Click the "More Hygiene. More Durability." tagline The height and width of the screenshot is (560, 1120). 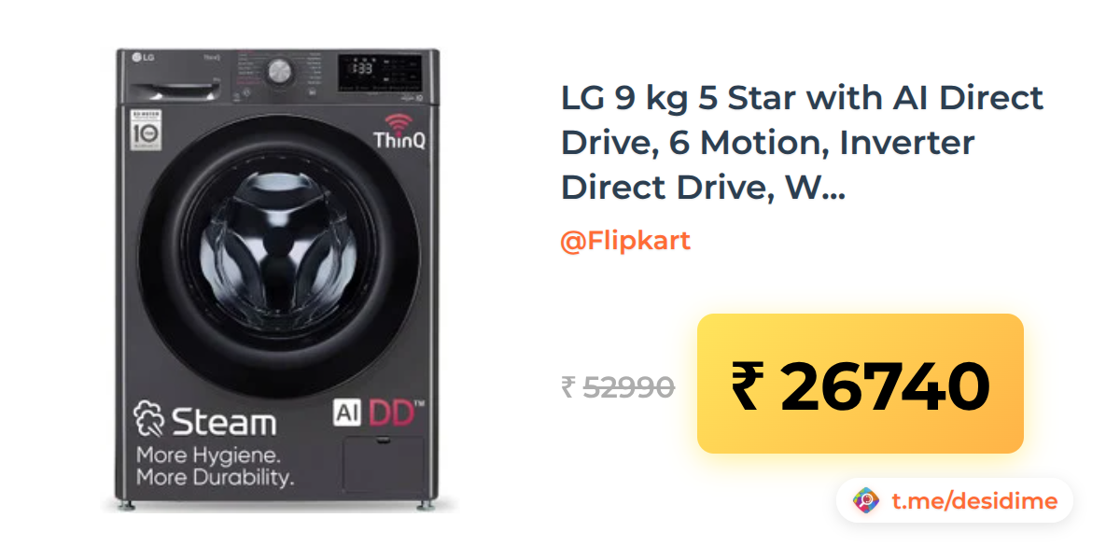pyautogui.click(x=216, y=467)
